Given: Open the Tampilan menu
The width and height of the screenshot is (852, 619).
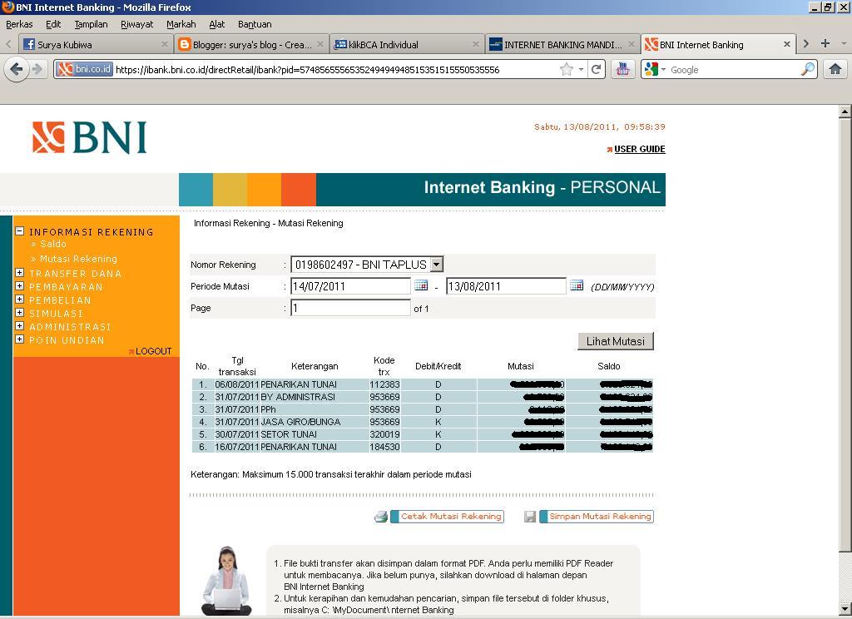Looking at the screenshot, I should 91,24.
